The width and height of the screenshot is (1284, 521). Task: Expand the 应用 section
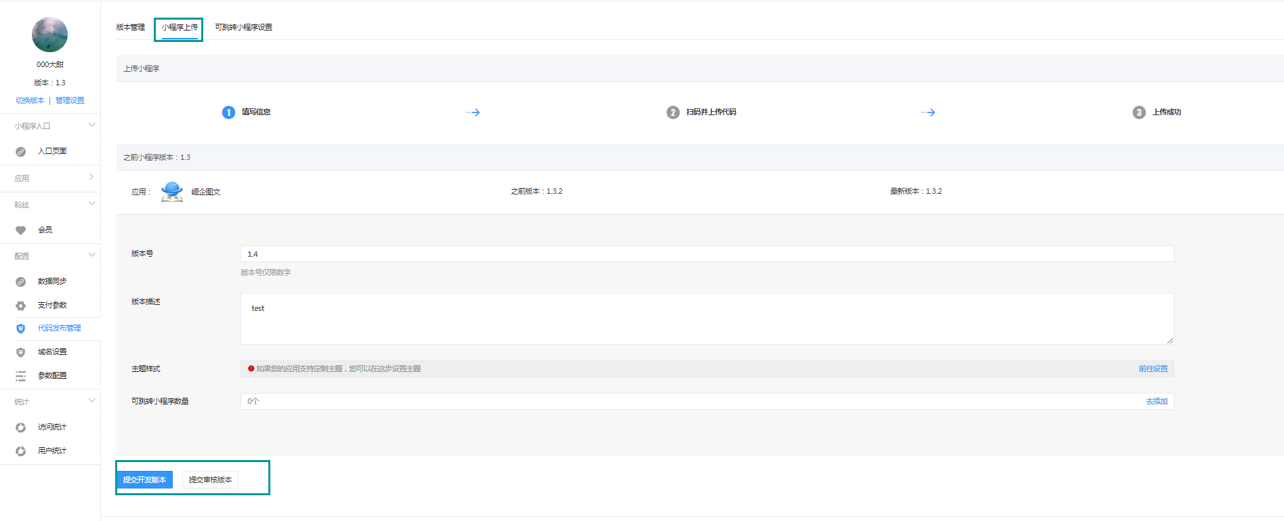91,178
